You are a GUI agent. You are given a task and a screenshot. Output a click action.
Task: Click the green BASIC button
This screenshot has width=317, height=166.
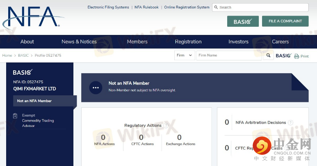point(243,21)
